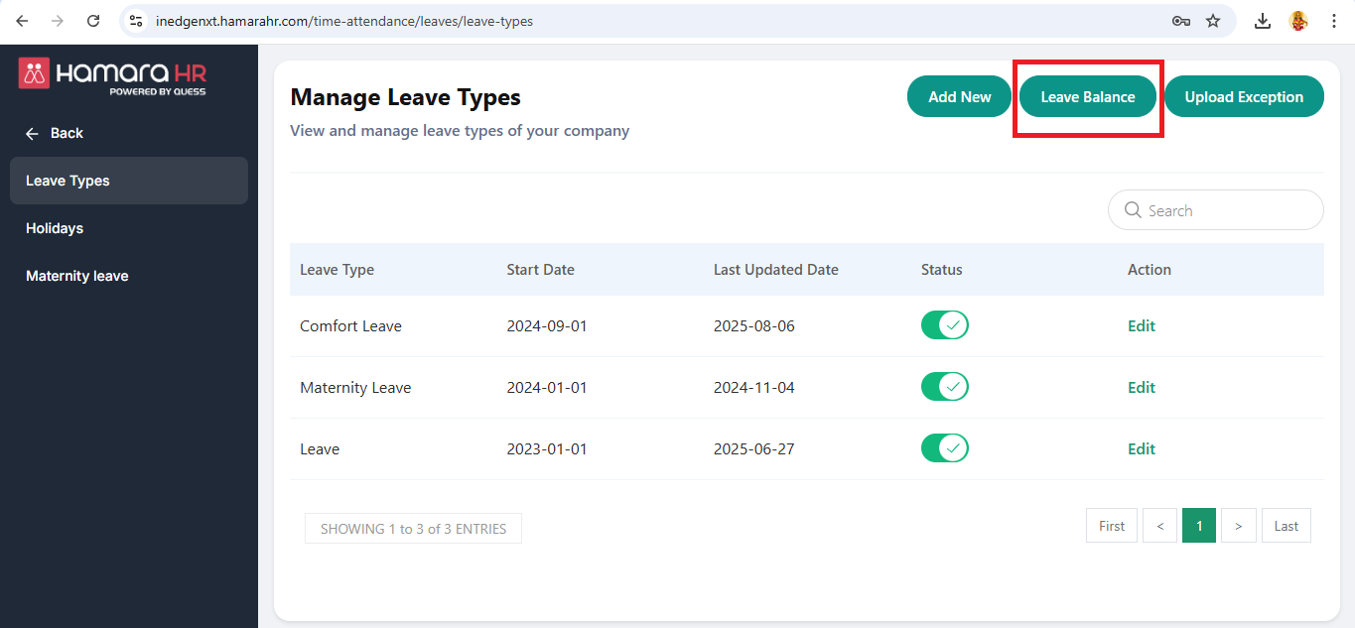Edit the Comfort Leave row
Image resolution: width=1355 pixels, height=628 pixels.
tap(1141, 325)
